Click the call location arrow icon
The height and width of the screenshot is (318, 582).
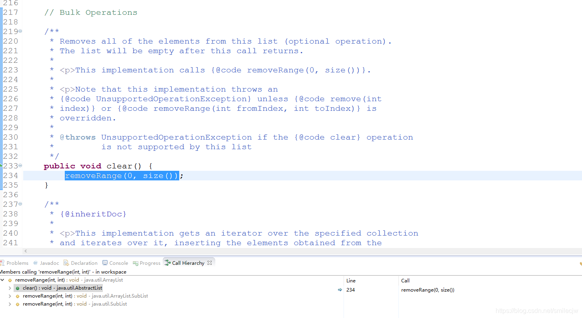click(x=340, y=290)
